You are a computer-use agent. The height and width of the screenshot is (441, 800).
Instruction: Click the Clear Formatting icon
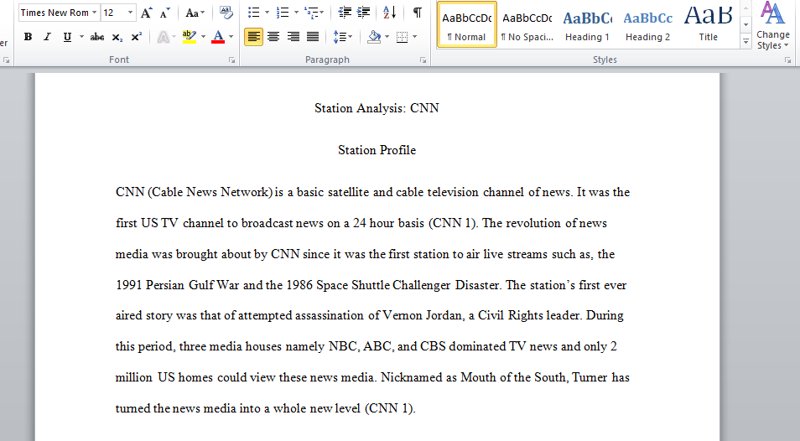225,13
